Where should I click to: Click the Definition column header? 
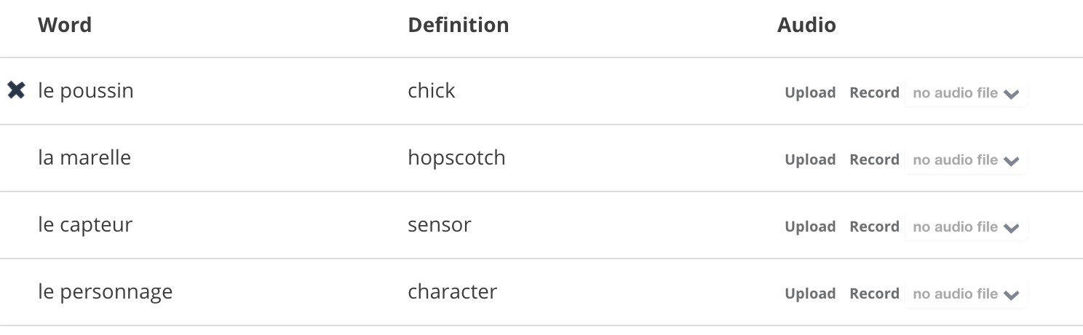tap(458, 25)
